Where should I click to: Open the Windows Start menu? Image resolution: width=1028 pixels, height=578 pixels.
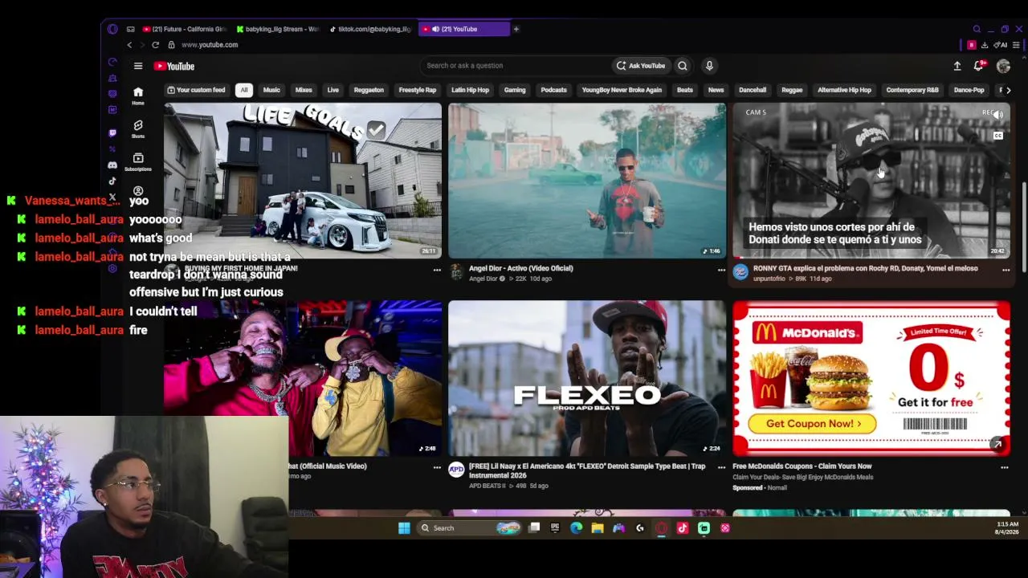pyautogui.click(x=404, y=528)
